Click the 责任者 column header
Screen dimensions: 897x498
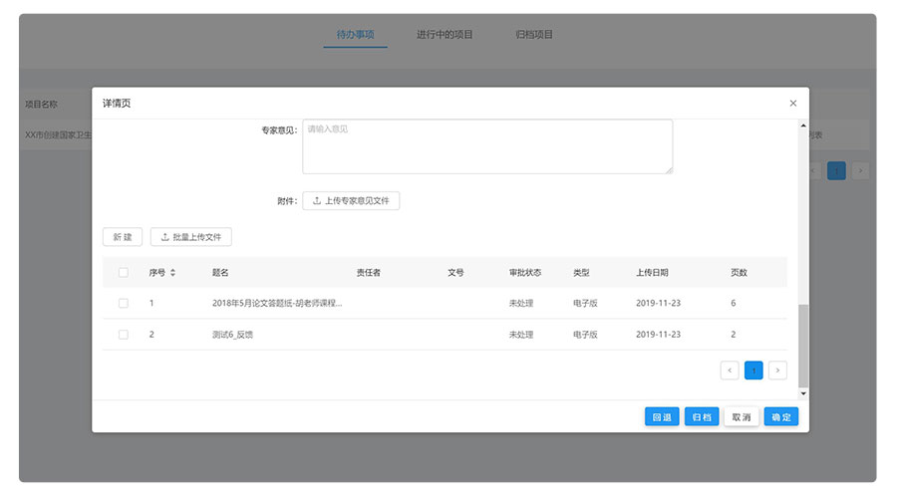point(369,273)
